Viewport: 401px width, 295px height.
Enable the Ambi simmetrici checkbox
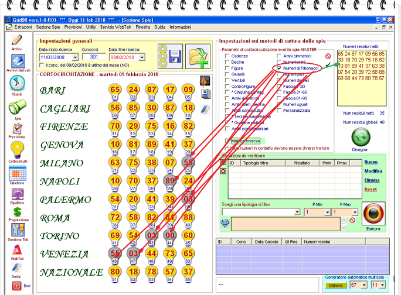pos(279,56)
